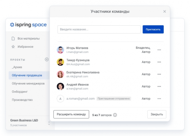Click Автор role of a.roman@gmail.com
This screenshot has height=136, width=190.
pos(146,99)
